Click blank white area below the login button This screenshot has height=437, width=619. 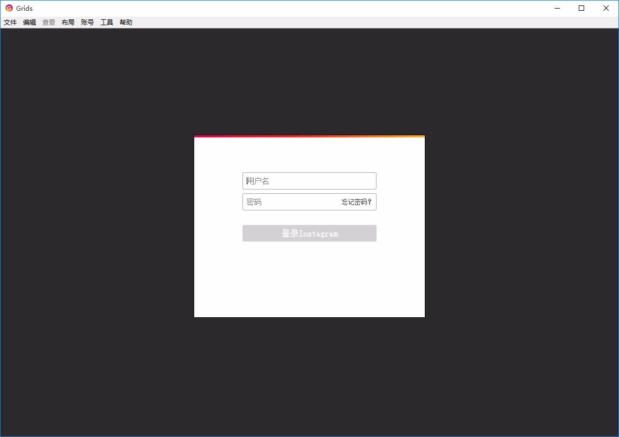309,281
